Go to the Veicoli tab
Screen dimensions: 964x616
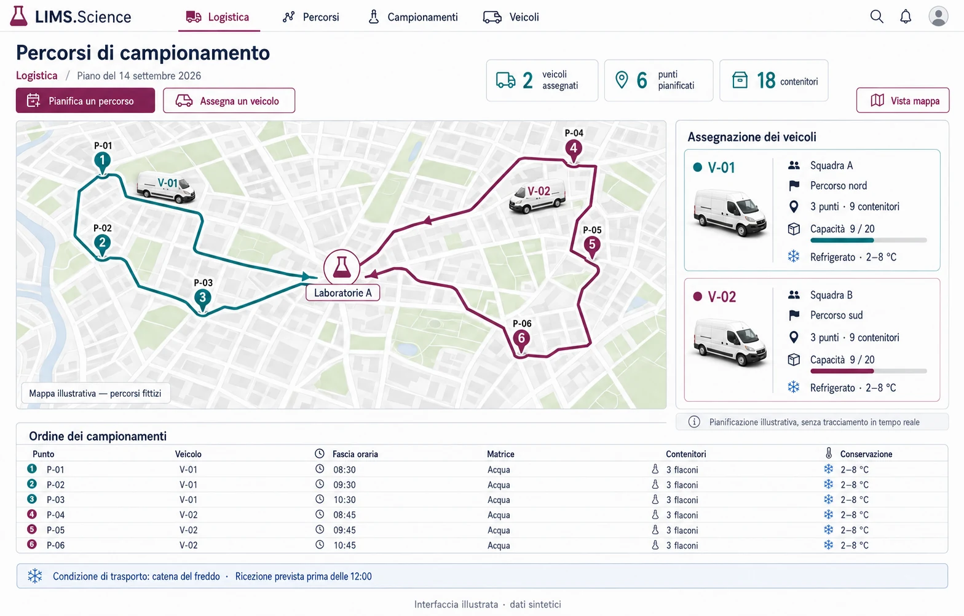512,17
